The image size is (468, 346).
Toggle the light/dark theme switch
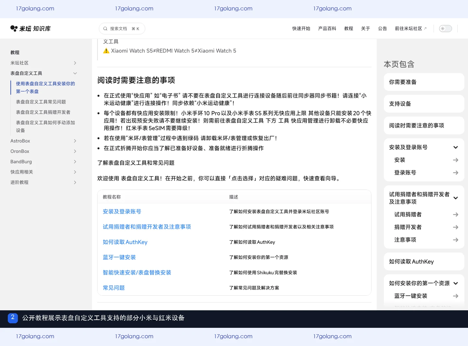(446, 29)
